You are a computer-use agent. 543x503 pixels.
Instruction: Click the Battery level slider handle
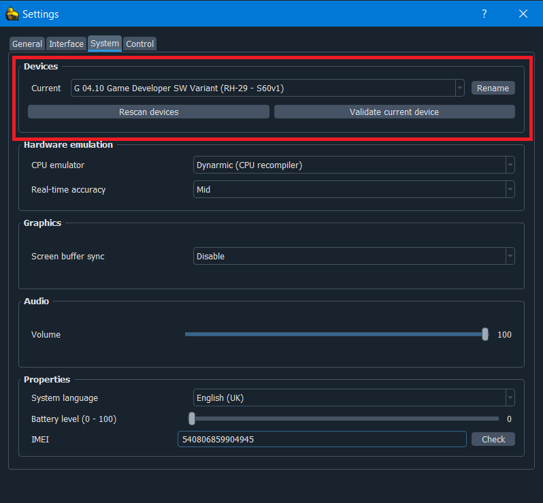click(192, 419)
